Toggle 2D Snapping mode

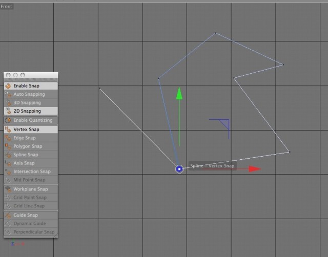31,111
